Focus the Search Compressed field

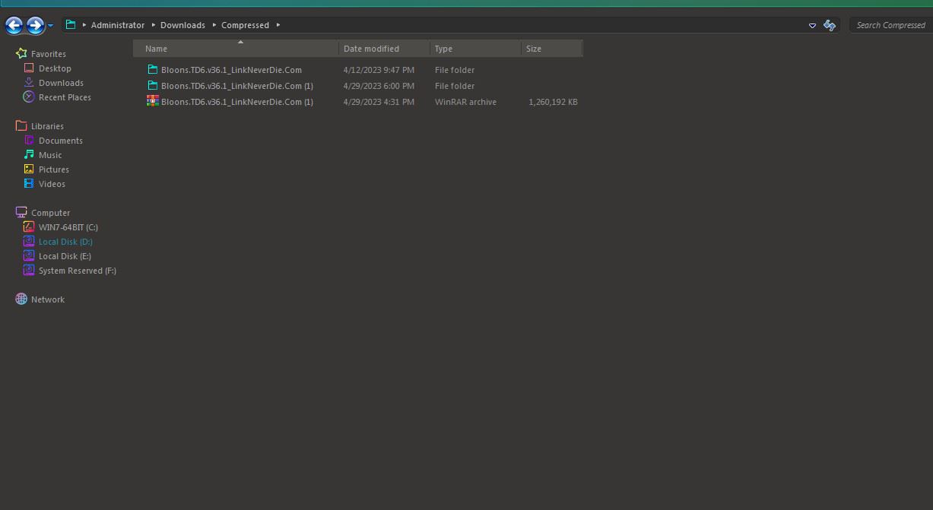[x=890, y=25]
